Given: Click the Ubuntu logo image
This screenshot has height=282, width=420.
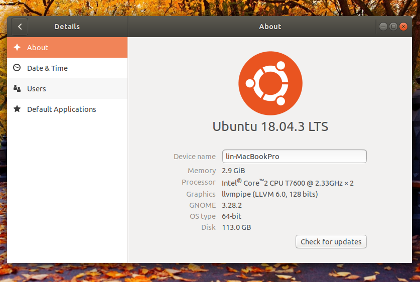Looking at the screenshot, I should (270, 83).
